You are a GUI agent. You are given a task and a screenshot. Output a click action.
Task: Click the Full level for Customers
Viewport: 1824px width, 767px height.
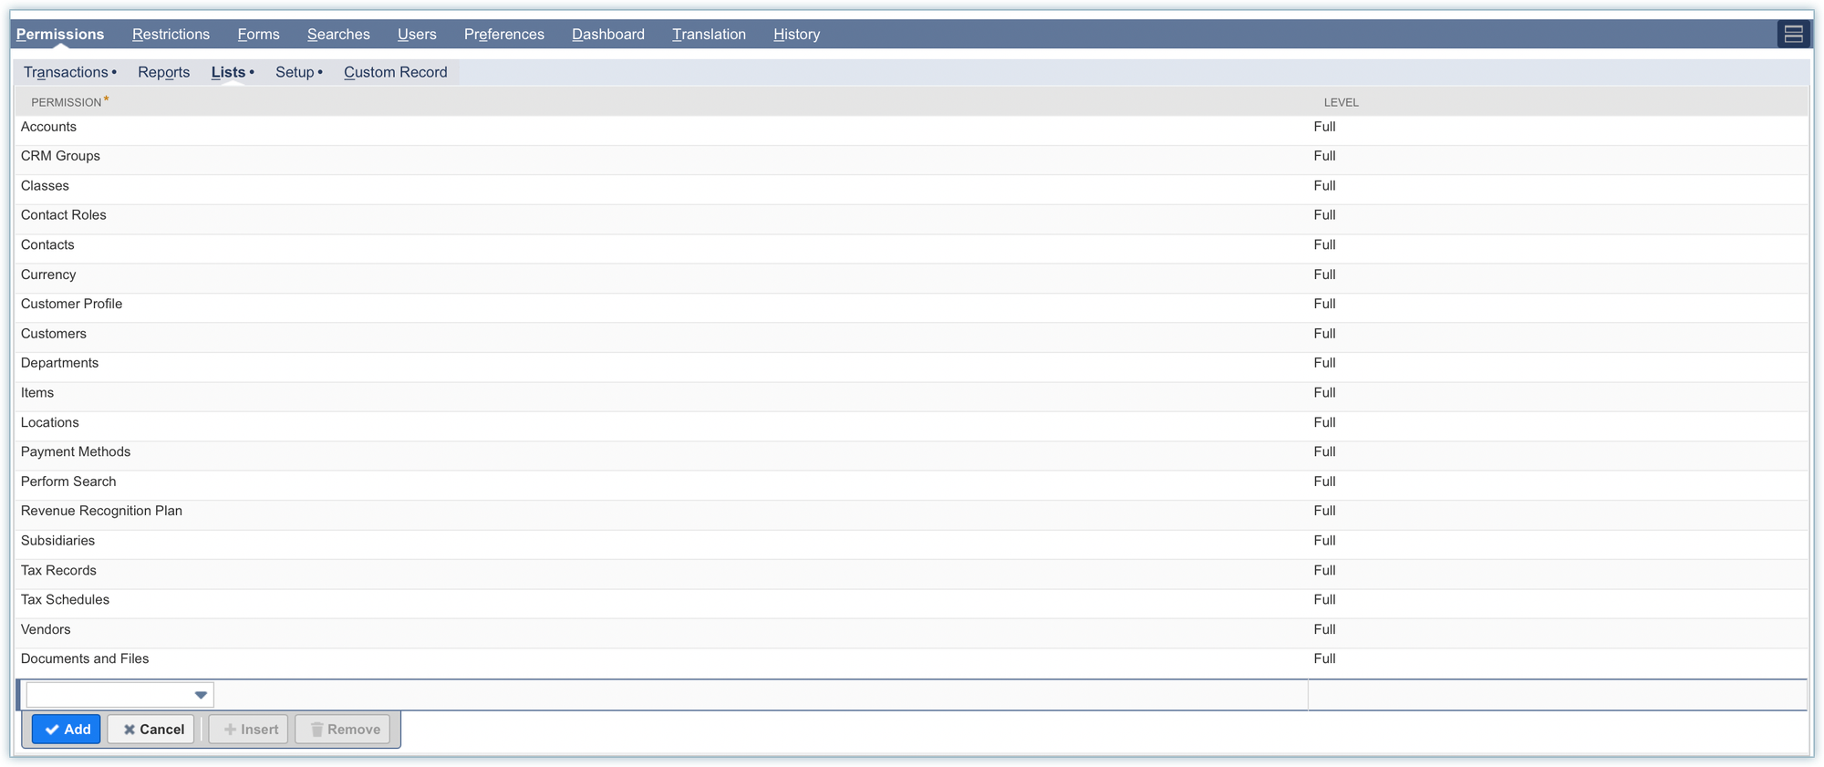tap(1324, 334)
